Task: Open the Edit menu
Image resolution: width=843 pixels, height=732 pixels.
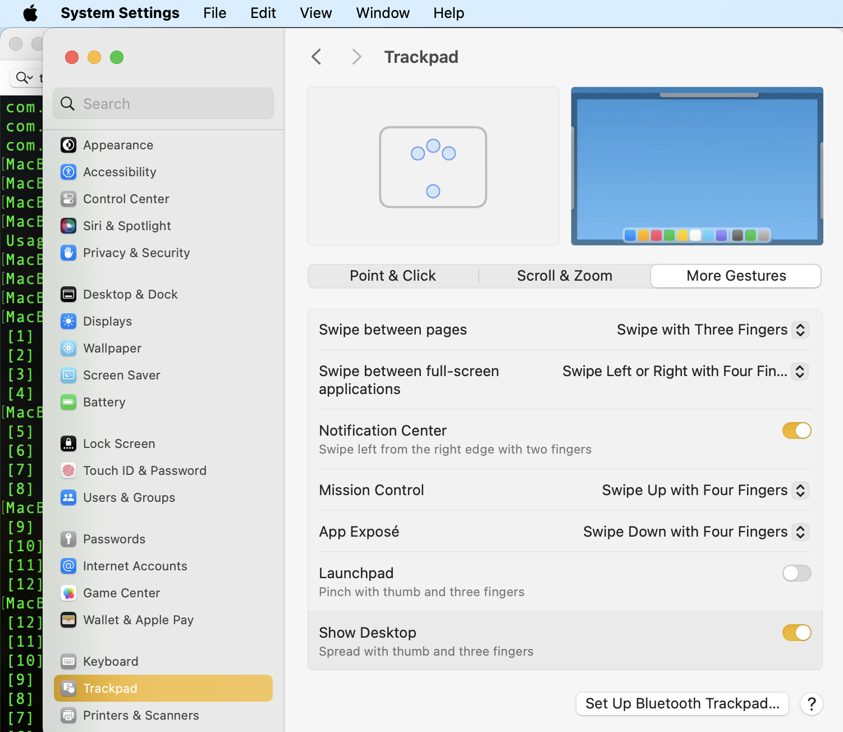Action: pyautogui.click(x=263, y=13)
